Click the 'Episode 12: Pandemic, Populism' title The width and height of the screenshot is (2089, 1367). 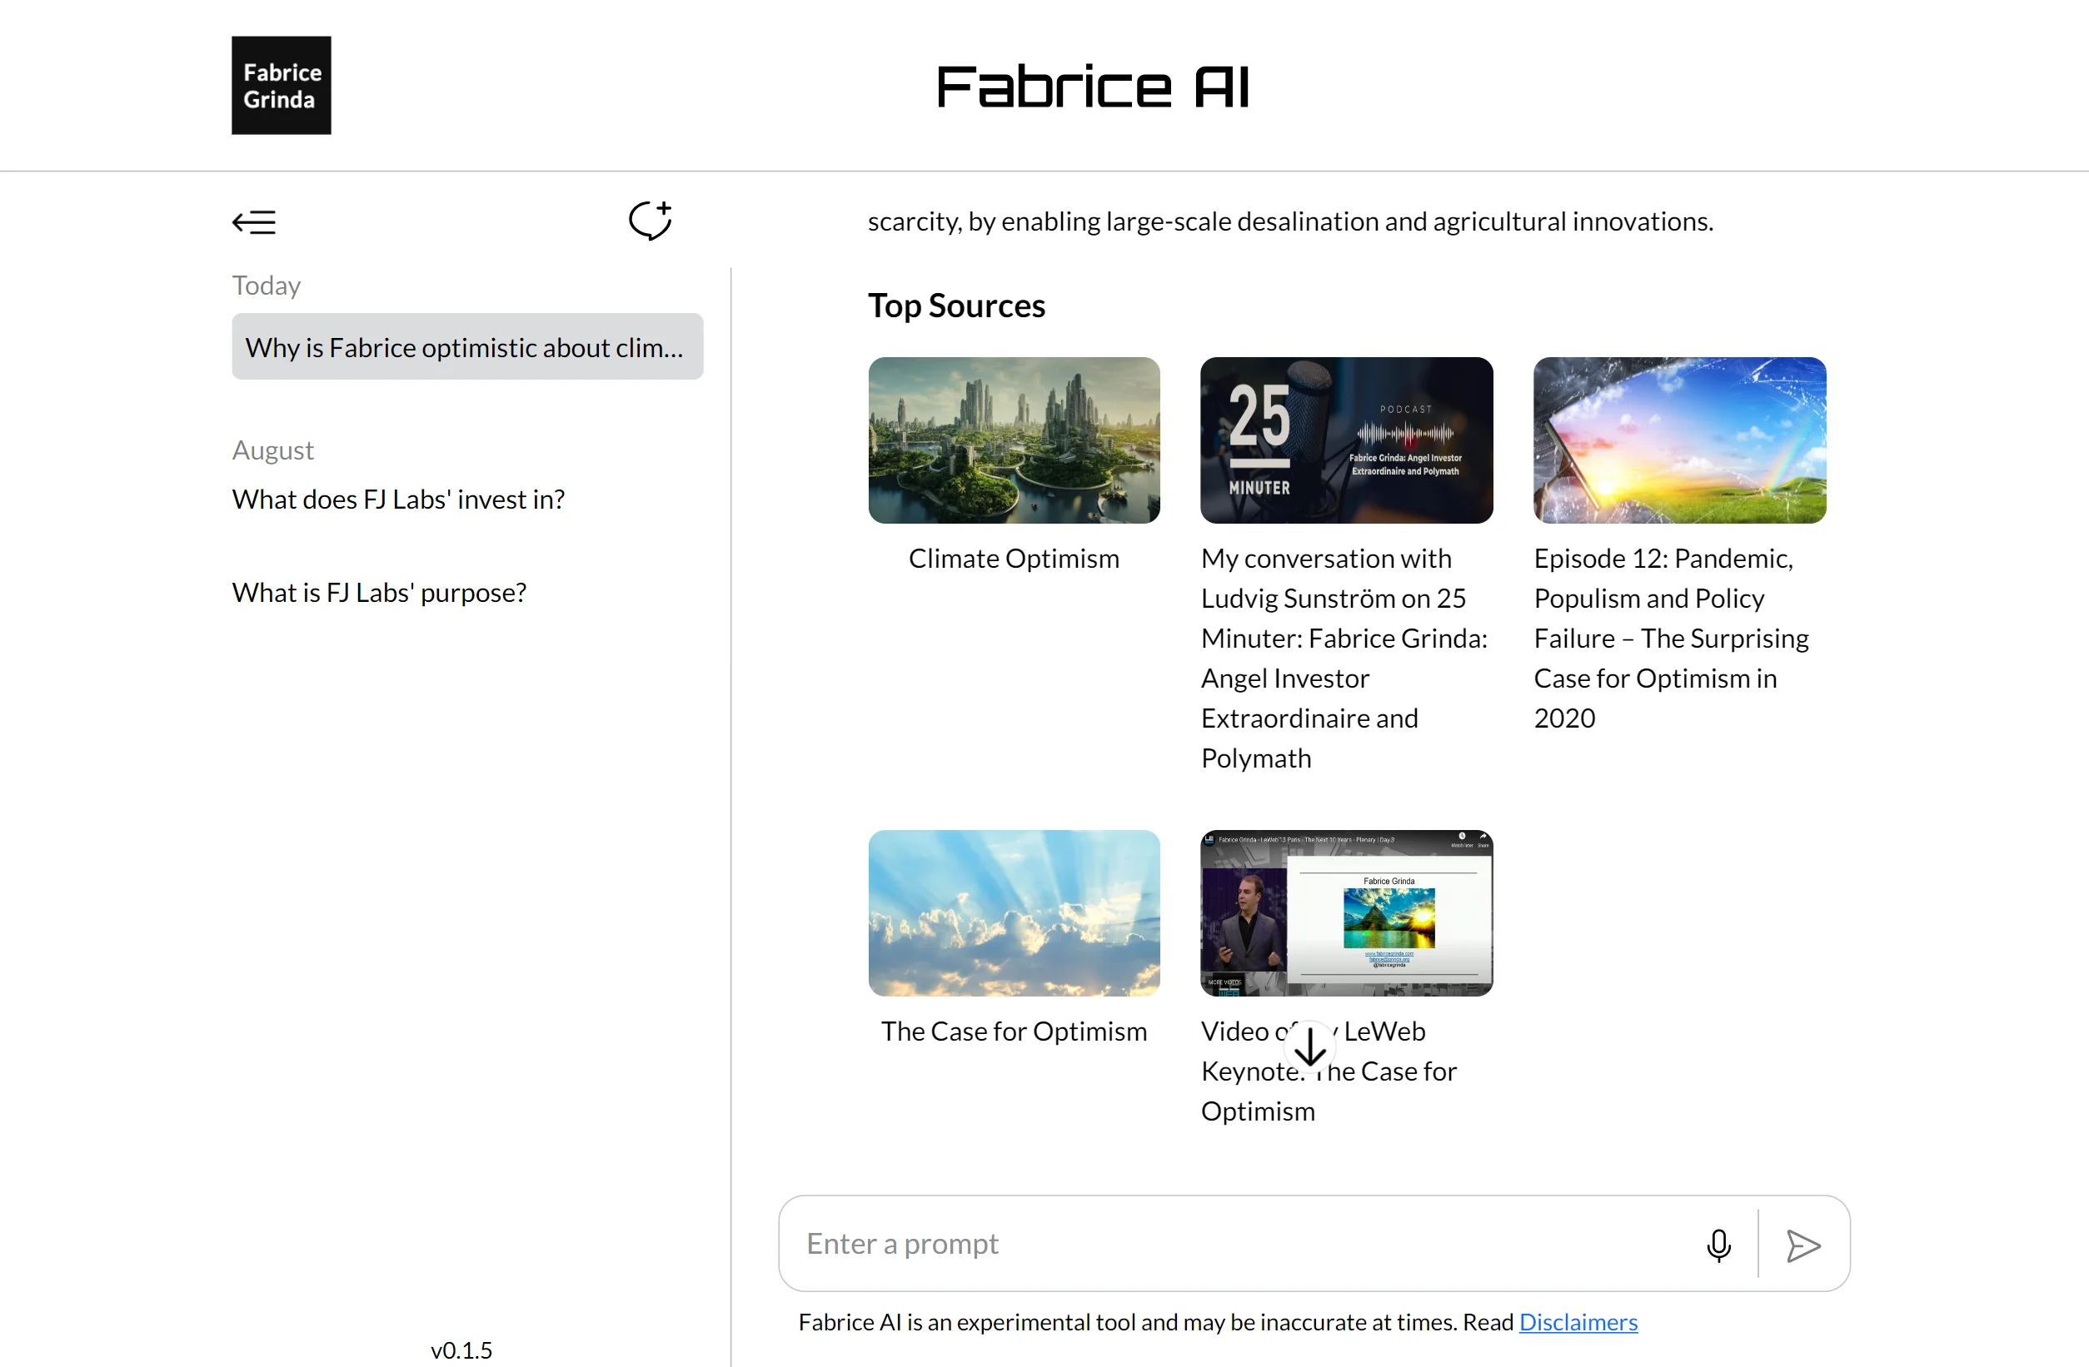(x=1671, y=638)
